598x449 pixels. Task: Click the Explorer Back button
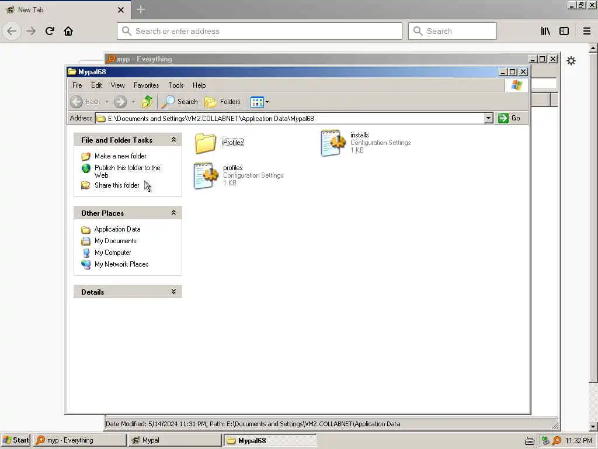[86, 102]
